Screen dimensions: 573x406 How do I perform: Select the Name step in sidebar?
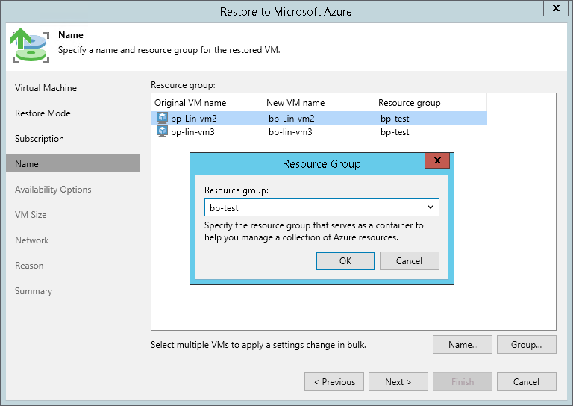[x=72, y=163]
